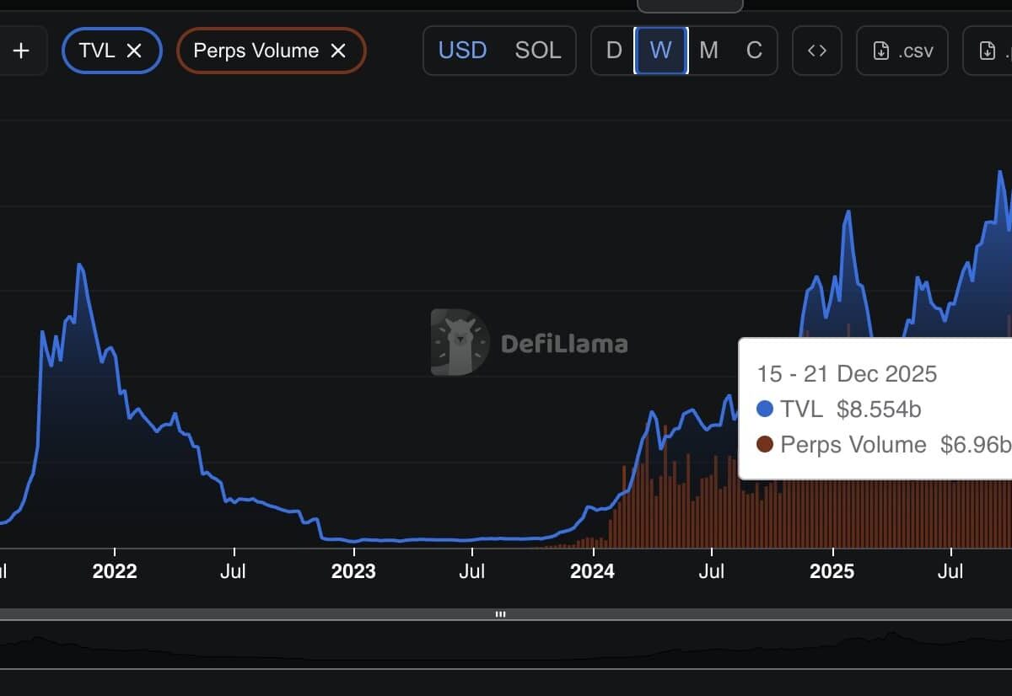Download chart data as .csv
This screenshot has height=696, width=1012.
click(902, 51)
